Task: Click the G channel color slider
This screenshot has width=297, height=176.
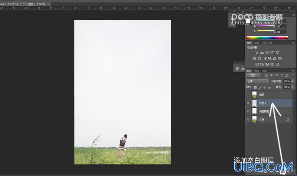Action: [266, 26]
